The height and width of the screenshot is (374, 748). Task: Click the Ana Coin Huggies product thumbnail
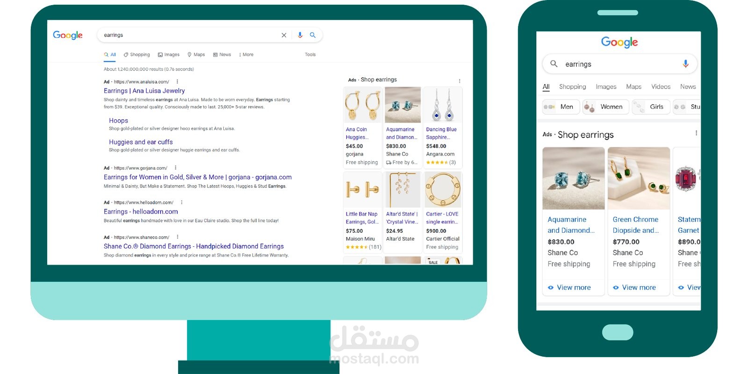(x=362, y=105)
